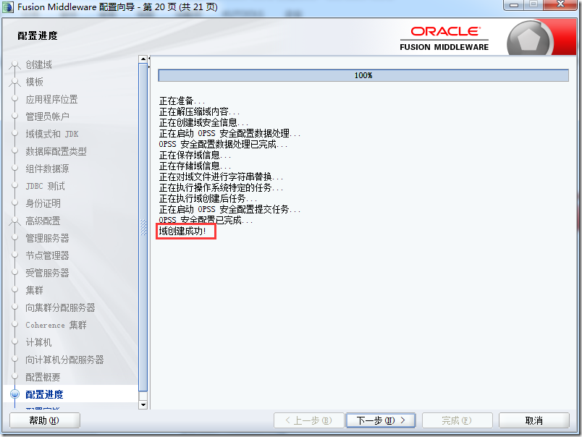The image size is (582, 437).
Task: Select the 创建域 step in sidebar
Action: (x=38, y=64)
